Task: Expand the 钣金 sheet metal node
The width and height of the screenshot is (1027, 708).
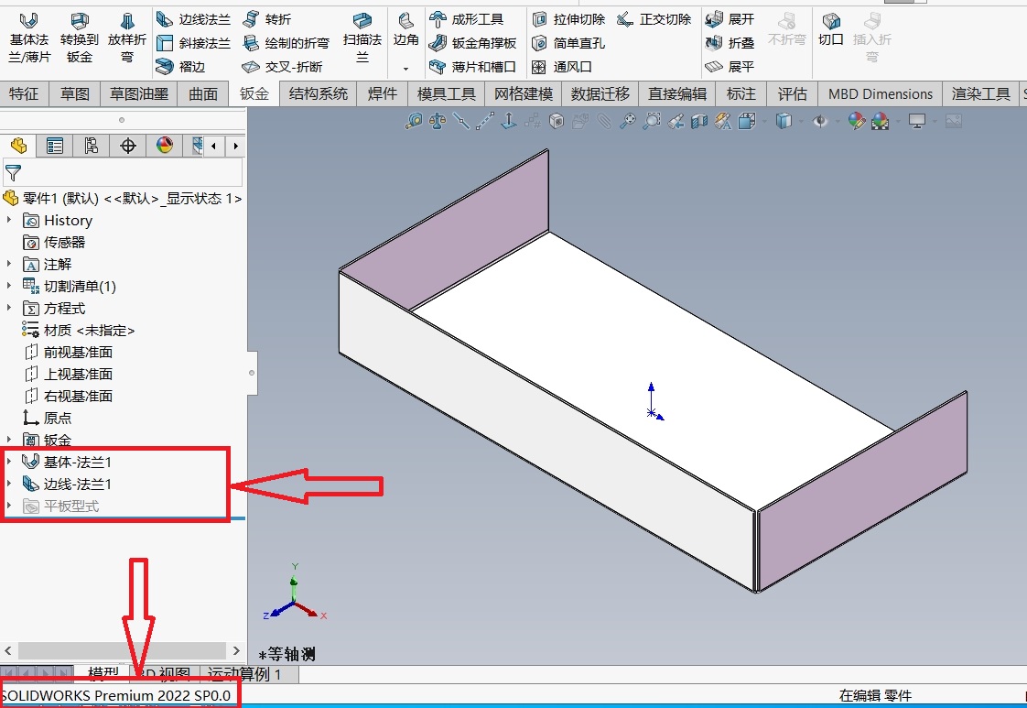Action: tap(8, 440)
